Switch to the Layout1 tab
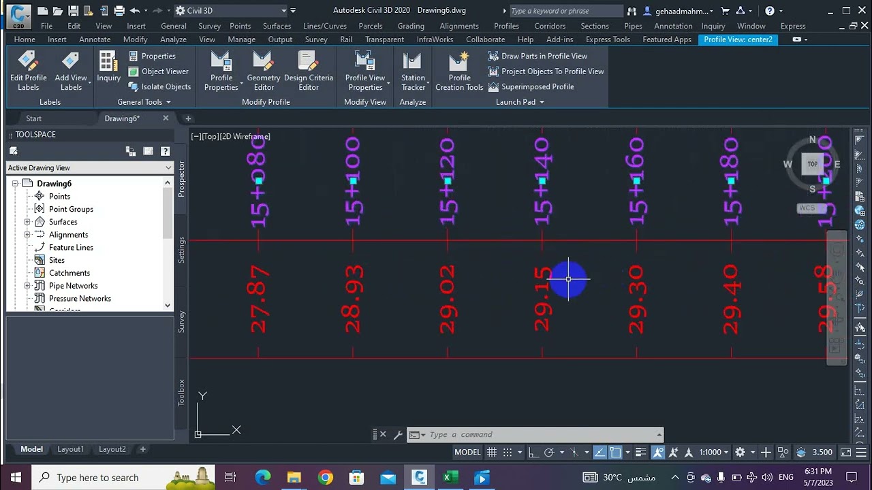Viewport: 872px width, 490px height. pos(70,449)
